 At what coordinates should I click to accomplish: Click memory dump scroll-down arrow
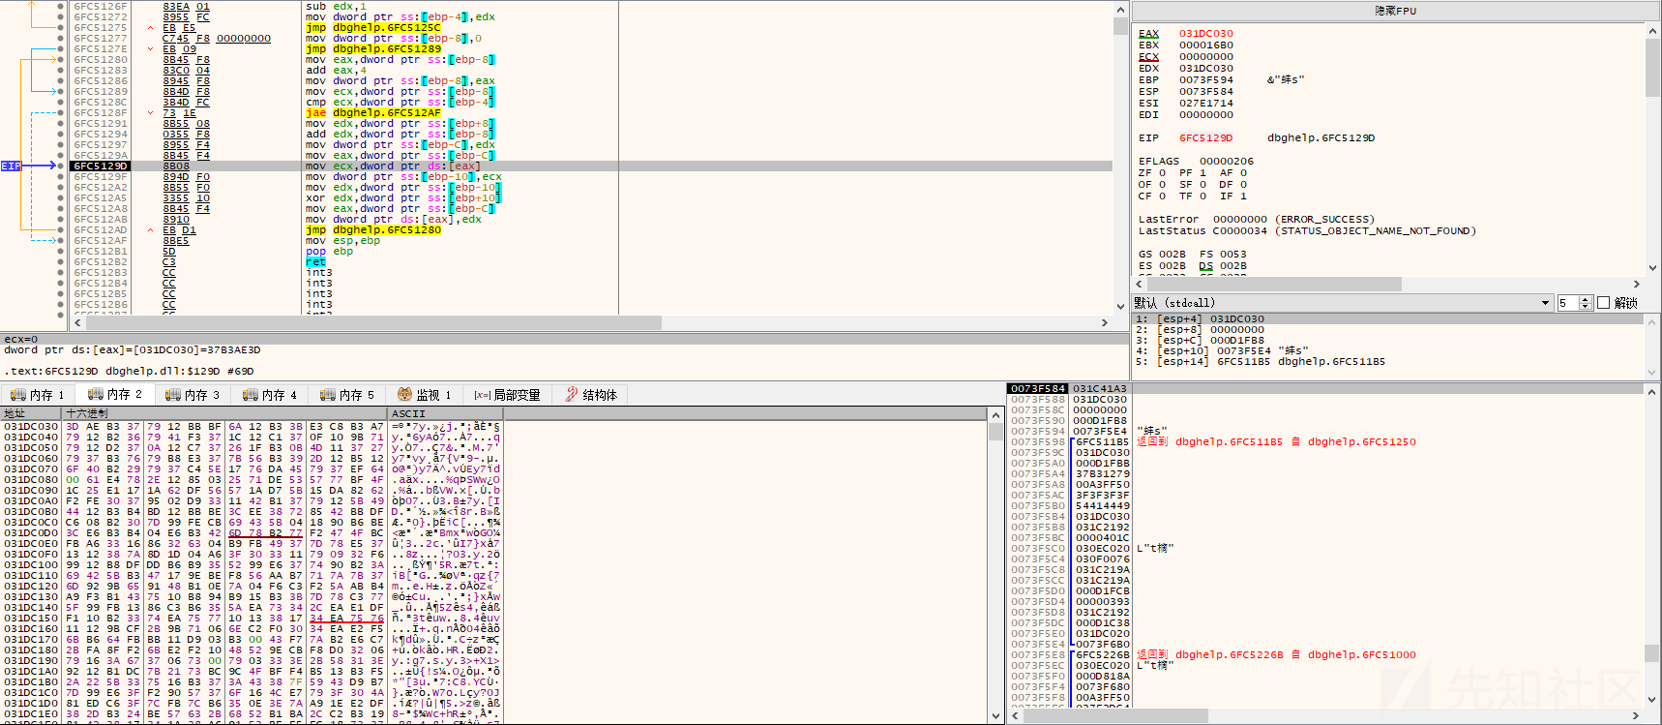click(x=995, y=716)
